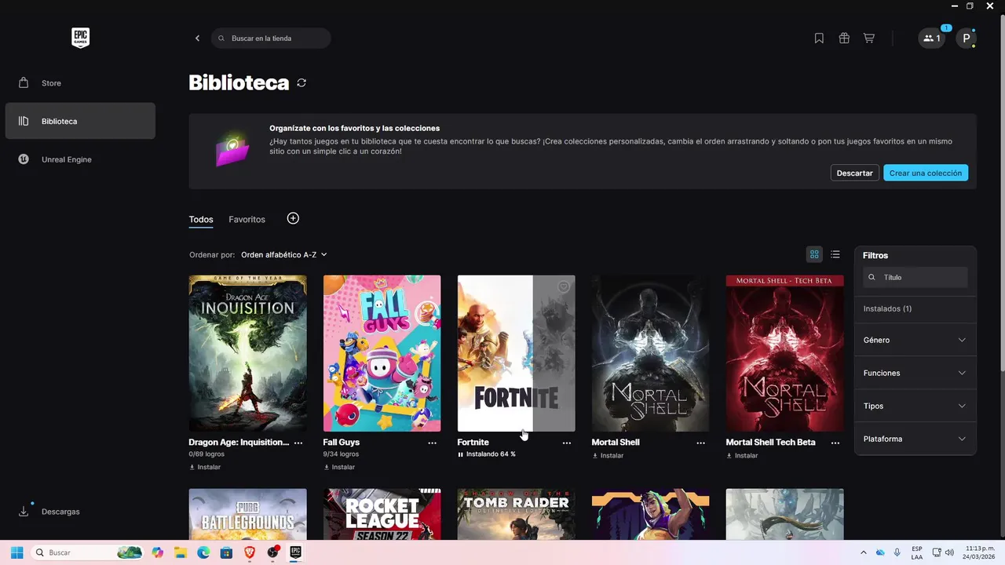The image size is (1005, 565).
Task: Pause the Fortnite installation
Action: coord(461,454)
